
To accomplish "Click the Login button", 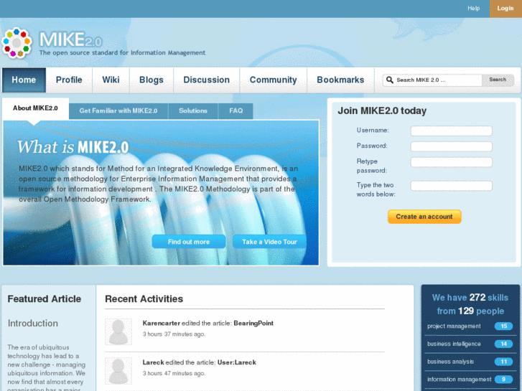I will [x=505, y=9].
